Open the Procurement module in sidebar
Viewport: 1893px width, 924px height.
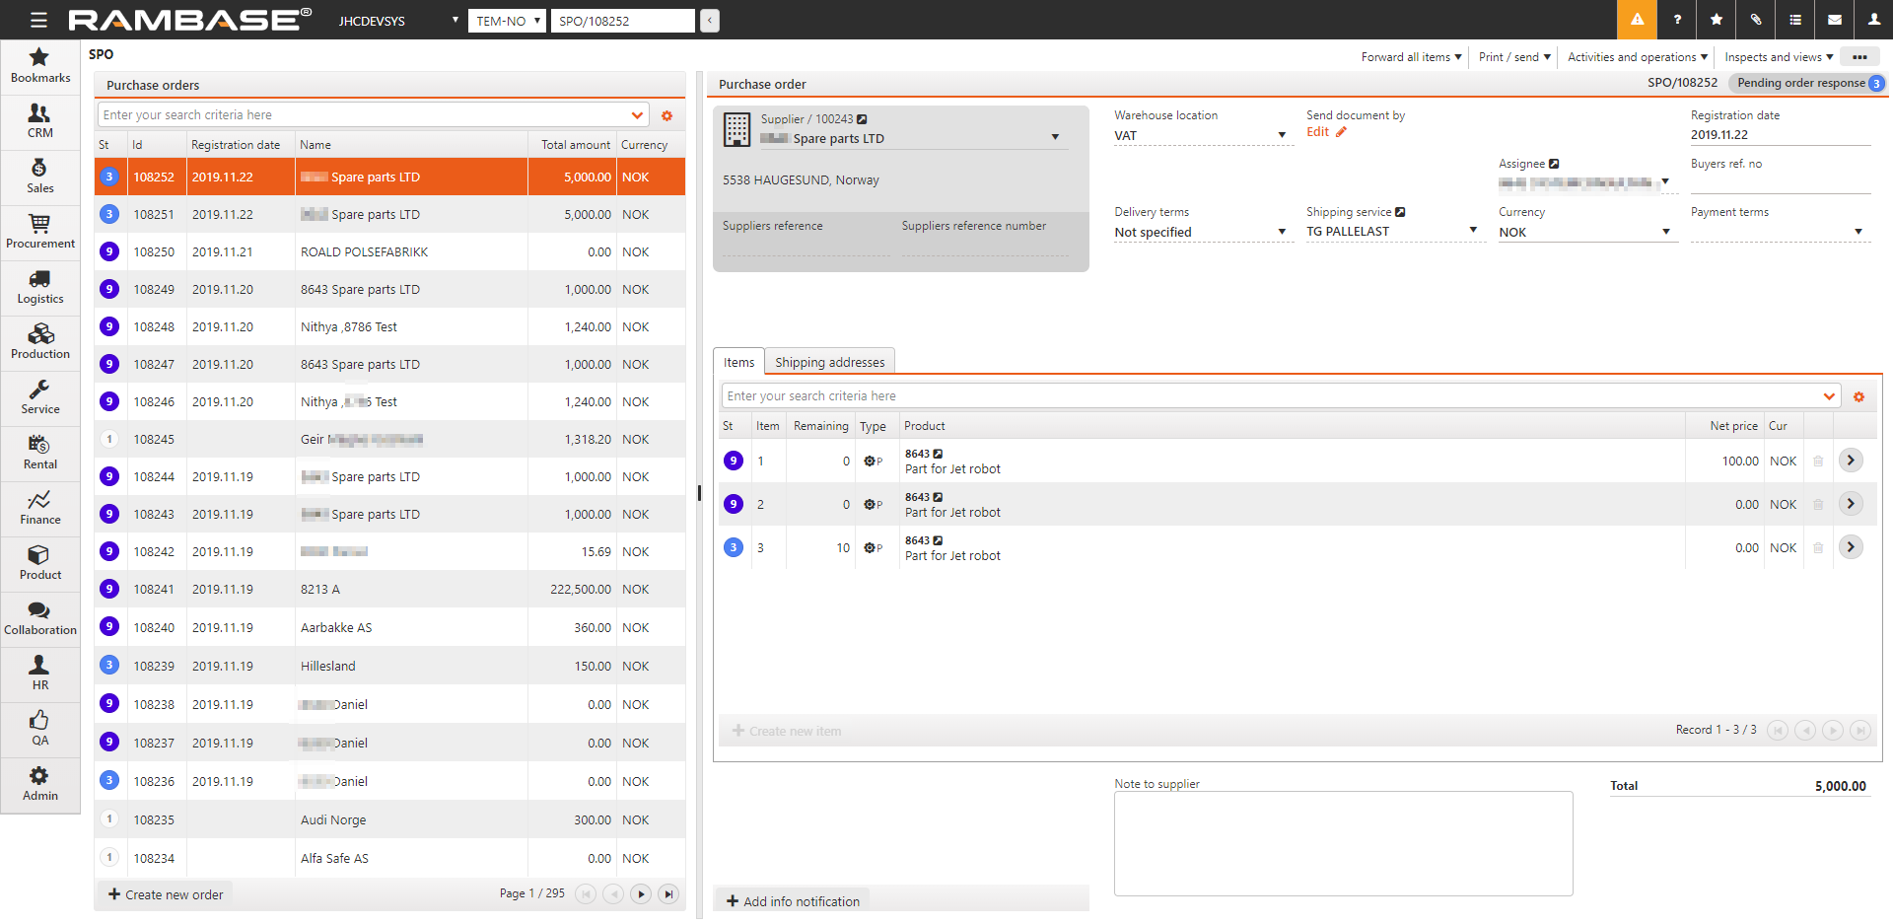(x=39, y=232)
